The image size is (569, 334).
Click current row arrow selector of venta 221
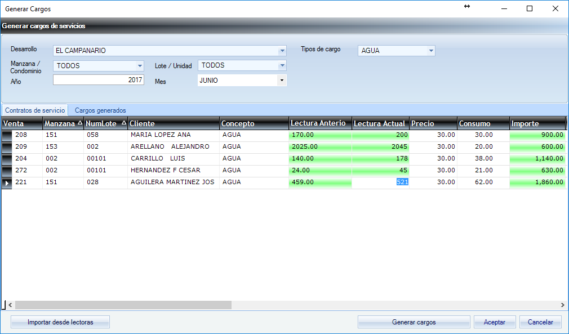(x=7, y=183)
